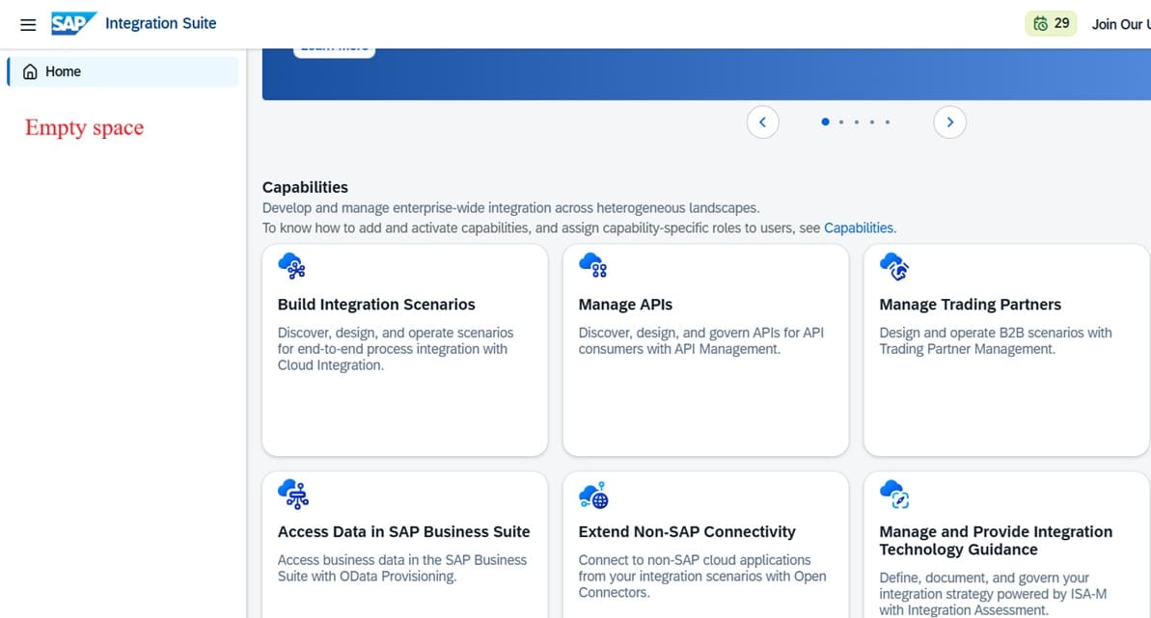Click the Build Integration Scenarios cloud icon

pyautogui.click(x=291, y=265)
